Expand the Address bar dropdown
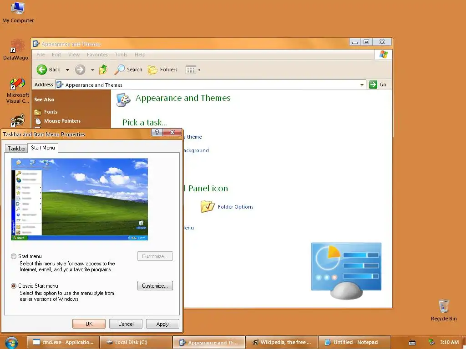The width and height of the screenshot is (466, 349). click(x=362, y=85)
